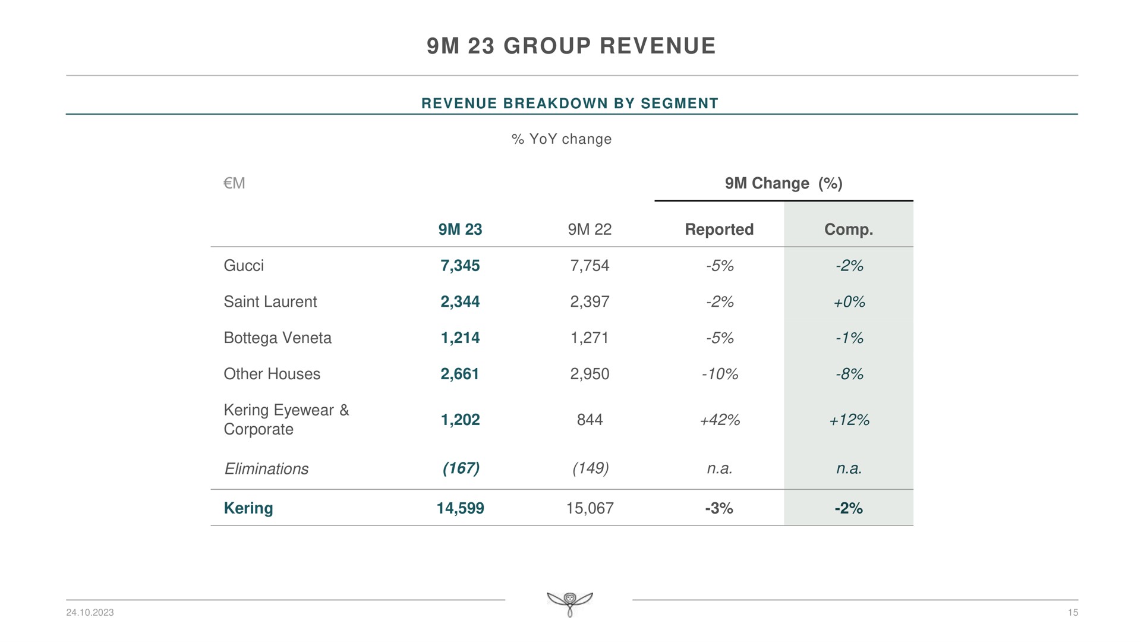Viewport: 1141px width, 642px height.
Task: Click Other Houses reported change -10%
Action: pos(719,374)
